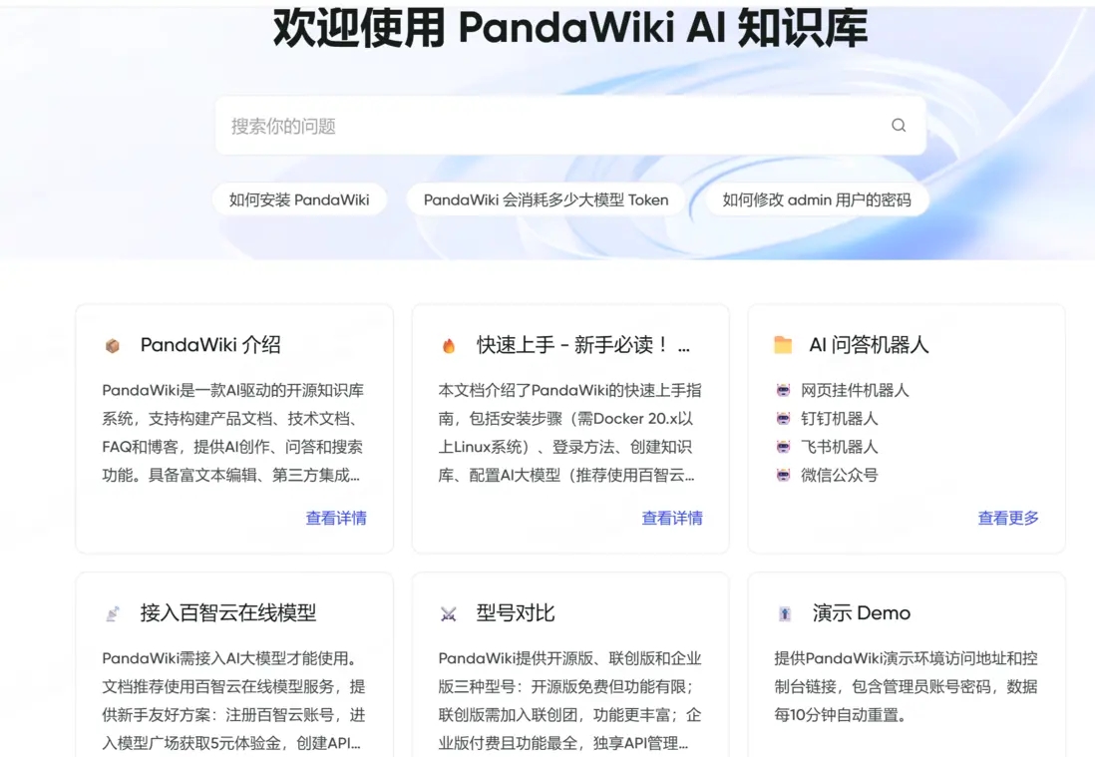
Task: Click the folder icon beside AI 问答机器人
Action: coord(783,345)
